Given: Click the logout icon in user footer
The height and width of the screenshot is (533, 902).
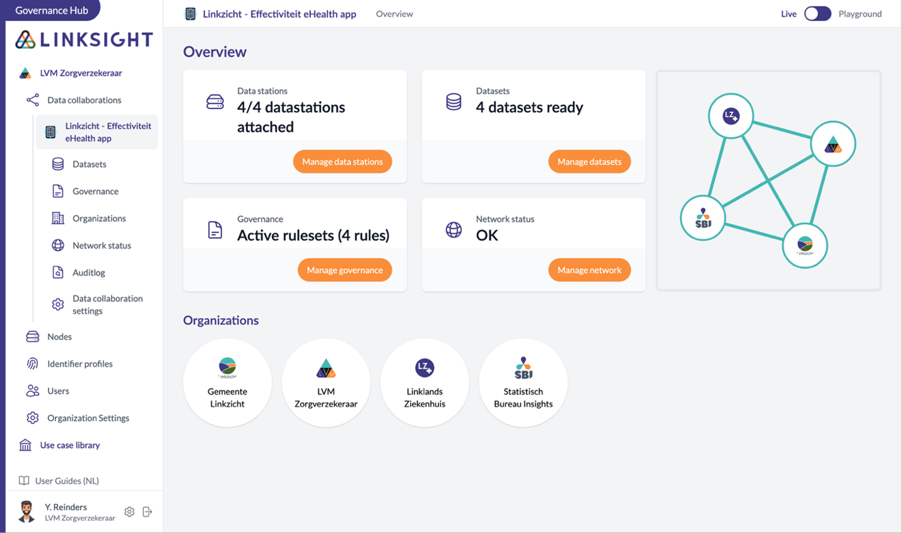Looking at the screenshot, I should coord(148,512).
